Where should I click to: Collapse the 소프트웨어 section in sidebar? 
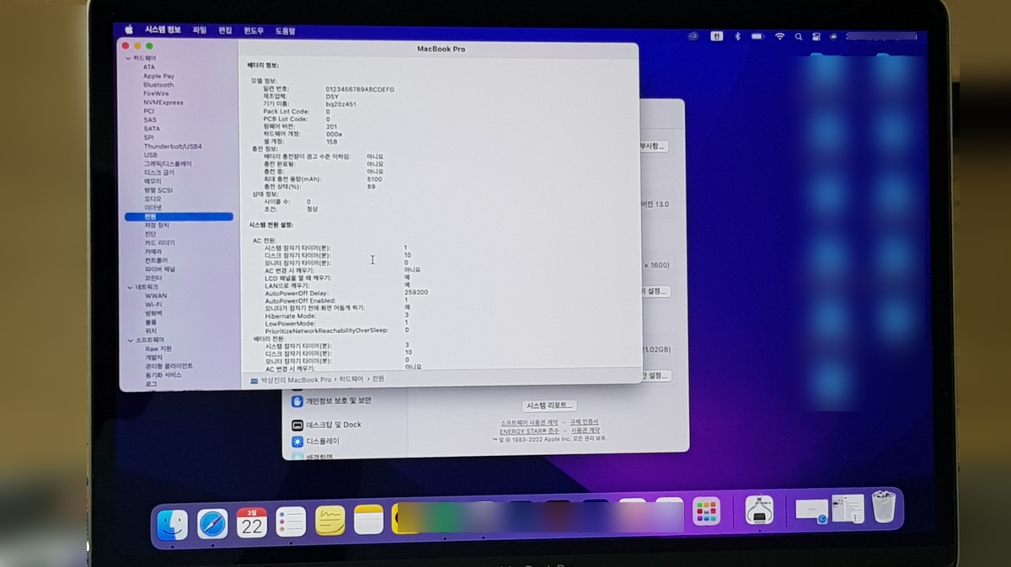click(x=129, y=340)
